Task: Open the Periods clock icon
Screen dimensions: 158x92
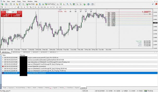Action: coord(88,4)
